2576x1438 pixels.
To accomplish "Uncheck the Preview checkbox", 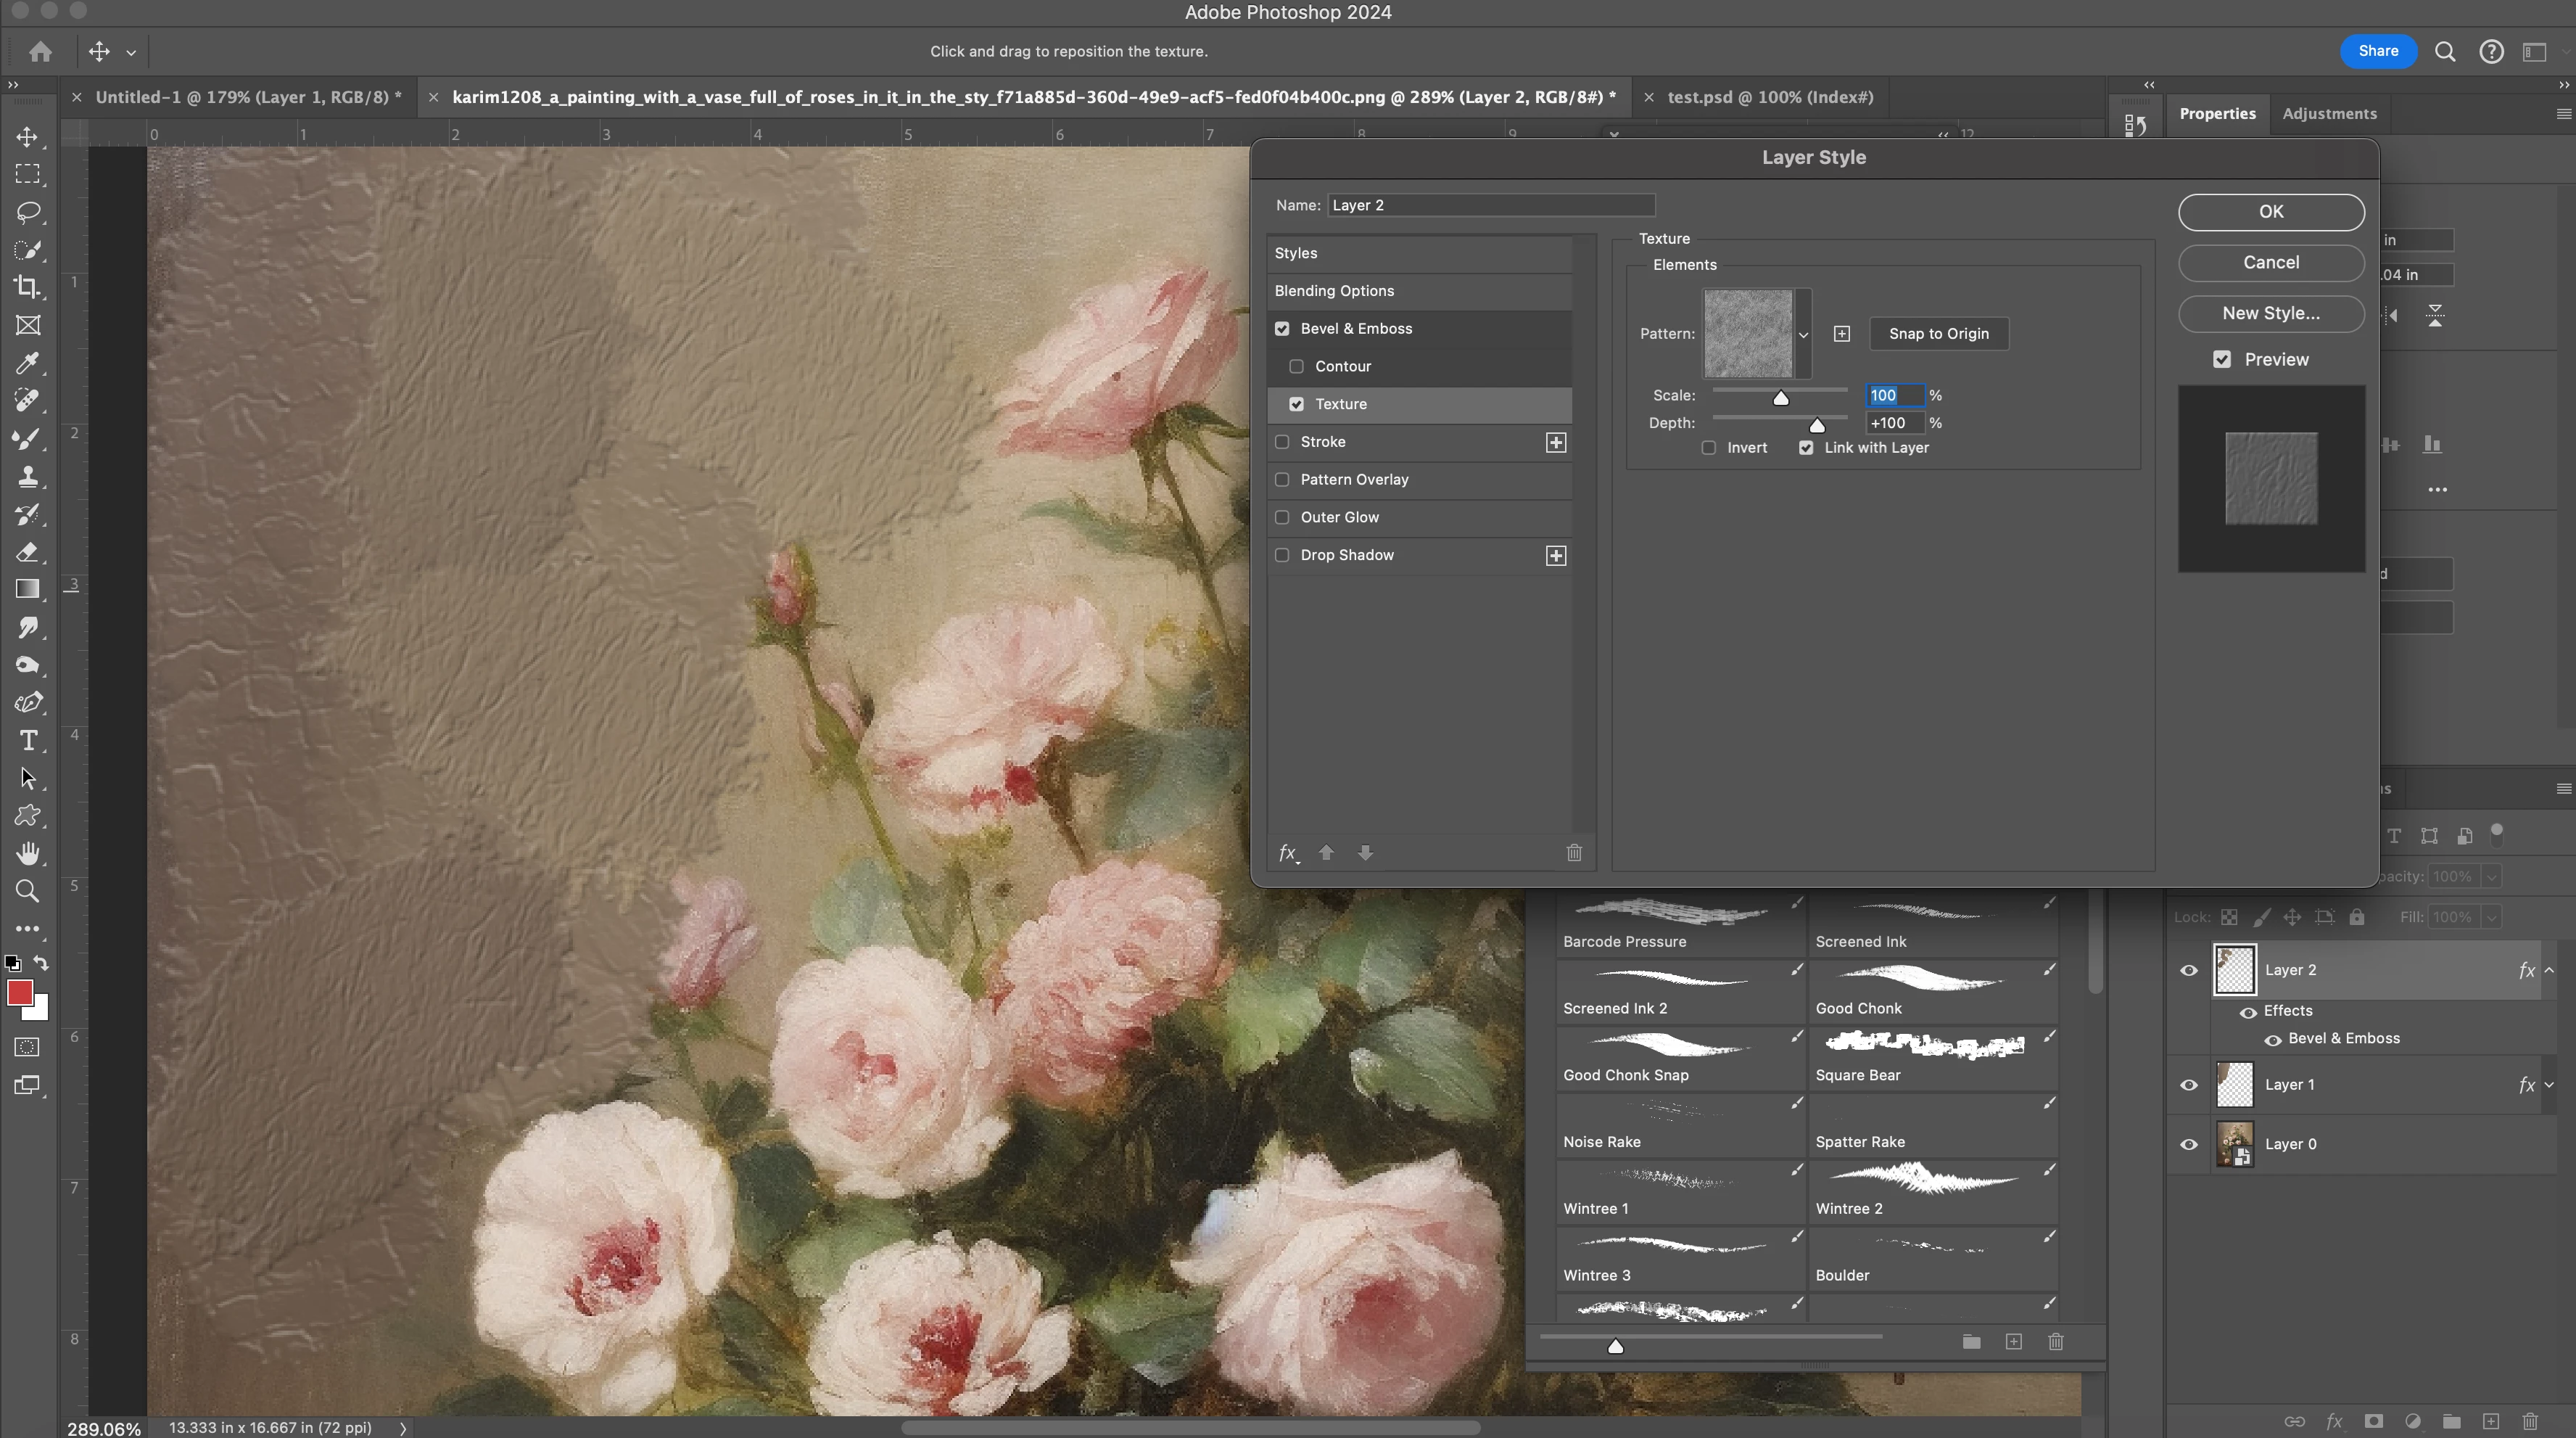I will tap(2221, 359).
